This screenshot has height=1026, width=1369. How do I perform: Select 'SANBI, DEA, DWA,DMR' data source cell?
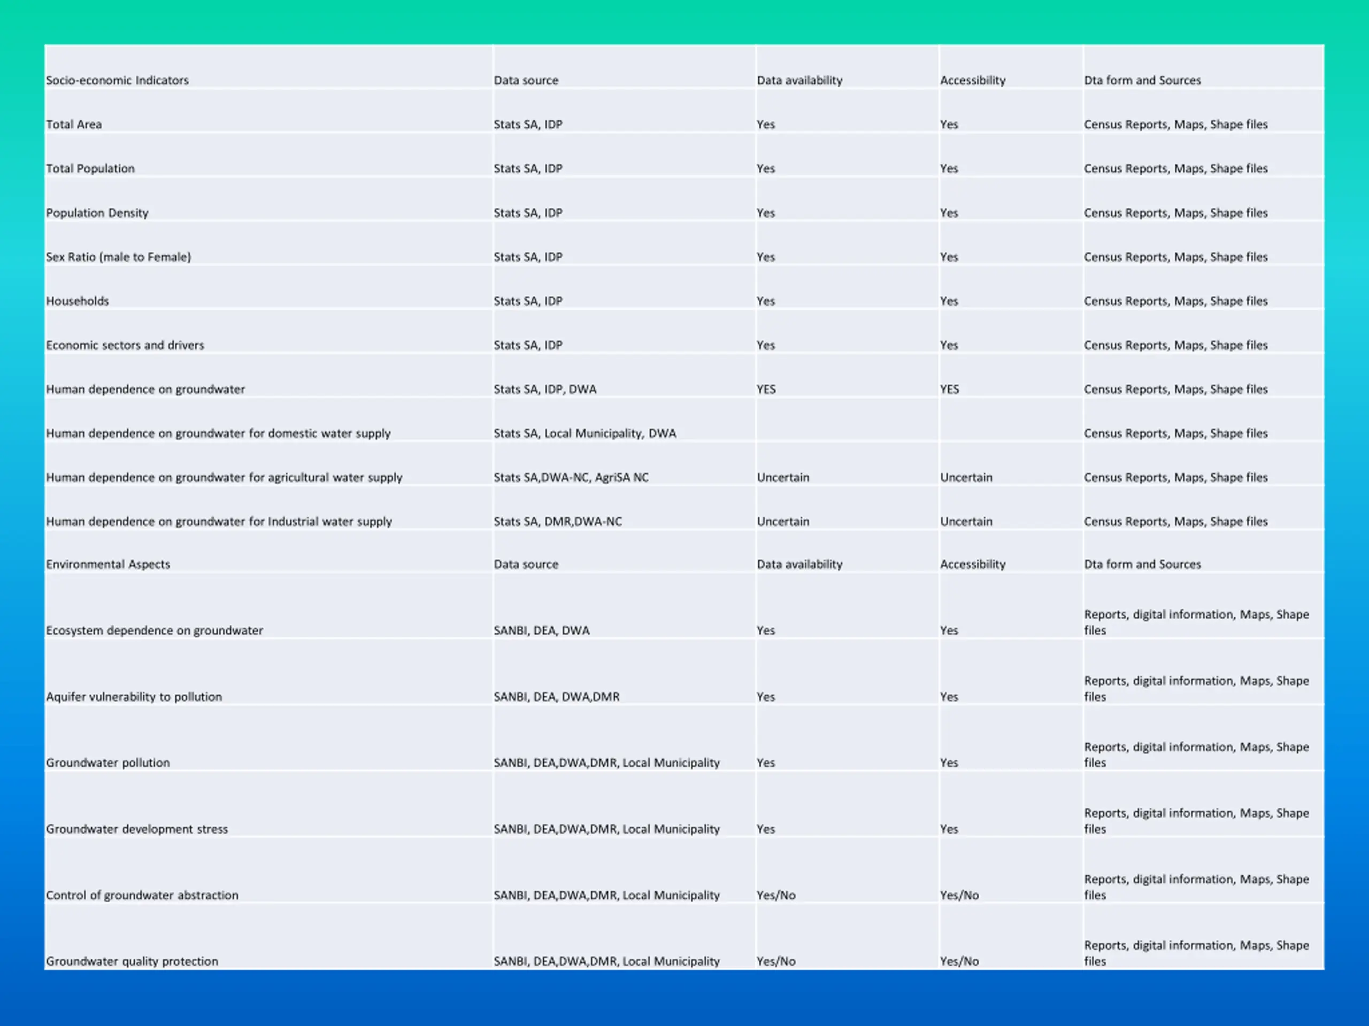pos(556,696)
